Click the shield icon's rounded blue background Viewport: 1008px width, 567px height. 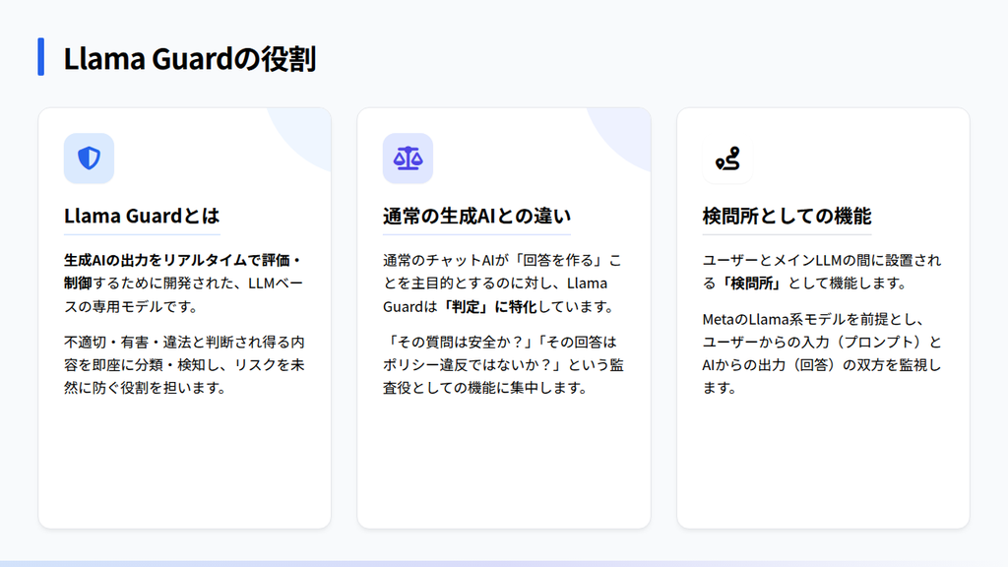point(89,157)
